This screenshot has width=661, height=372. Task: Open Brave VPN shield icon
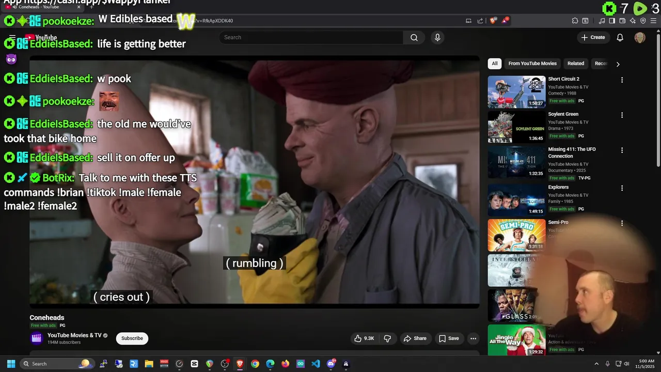pyautogui.click(x=643, y=21)
